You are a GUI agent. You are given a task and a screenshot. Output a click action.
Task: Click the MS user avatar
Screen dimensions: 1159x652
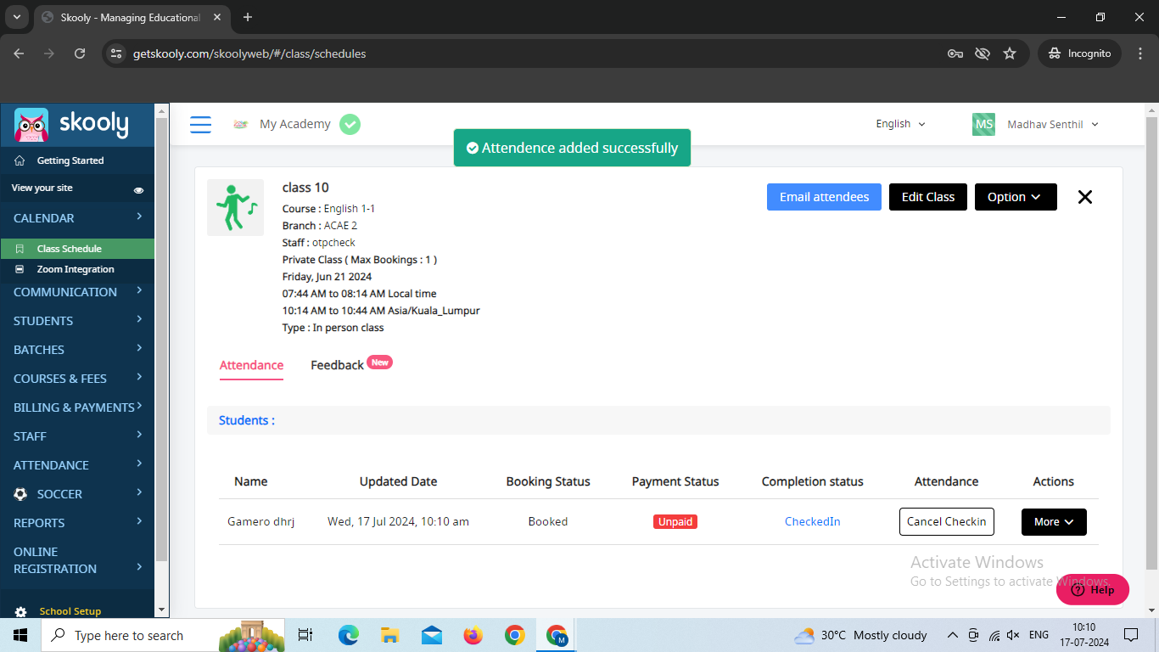tap(983, 124)
